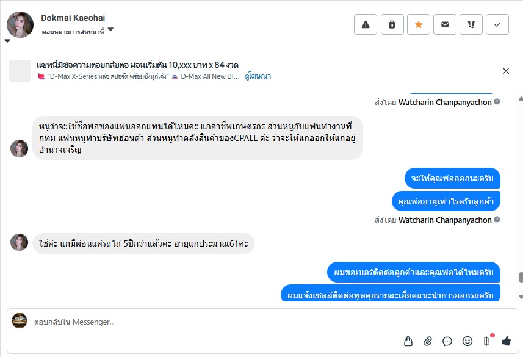Delete conversation with the trash icon
This screenshot has height=357, width=523.
pyautogui.click(x=392, y=24)
